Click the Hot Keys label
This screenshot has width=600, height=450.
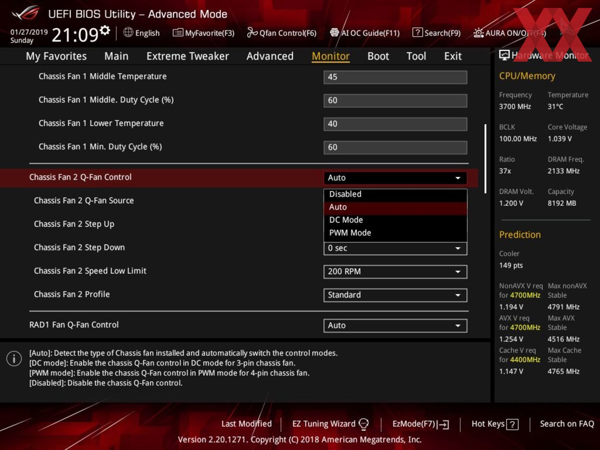click(488, 424)
